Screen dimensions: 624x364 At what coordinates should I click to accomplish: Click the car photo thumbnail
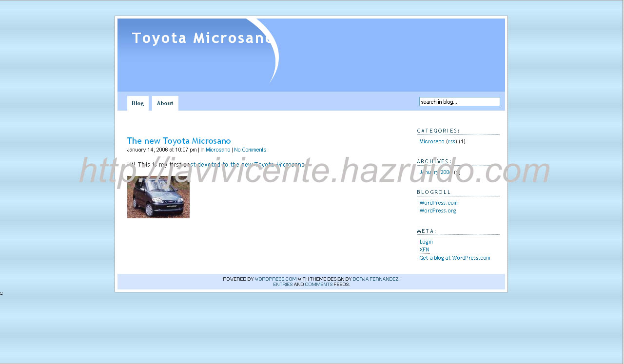click(158, 197)
